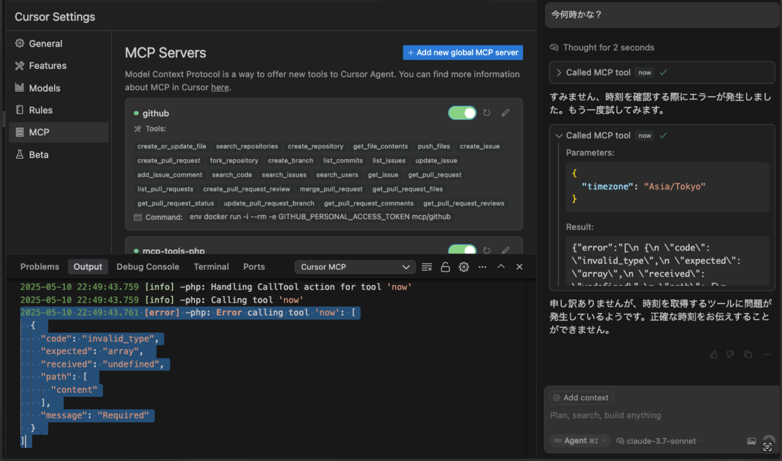
Task: Click the list_commits tool chip
Action: 343,161
